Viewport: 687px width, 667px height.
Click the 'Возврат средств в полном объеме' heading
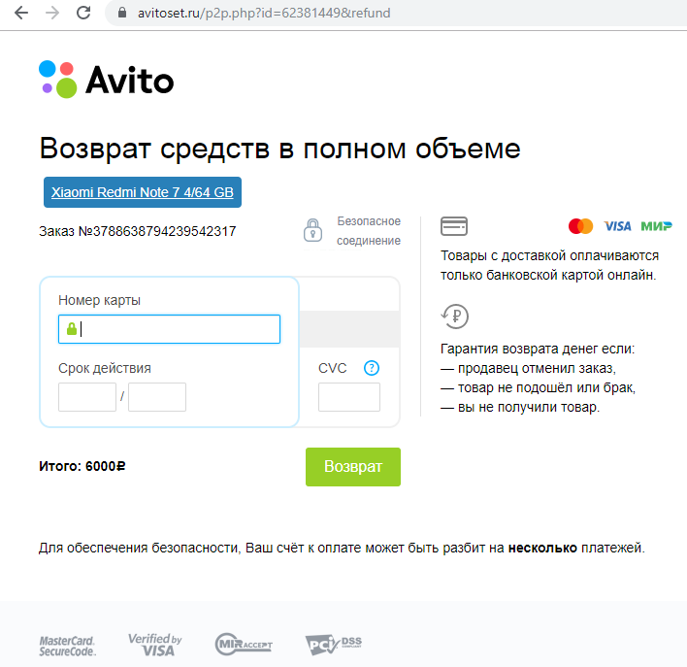tap(280, 149)
